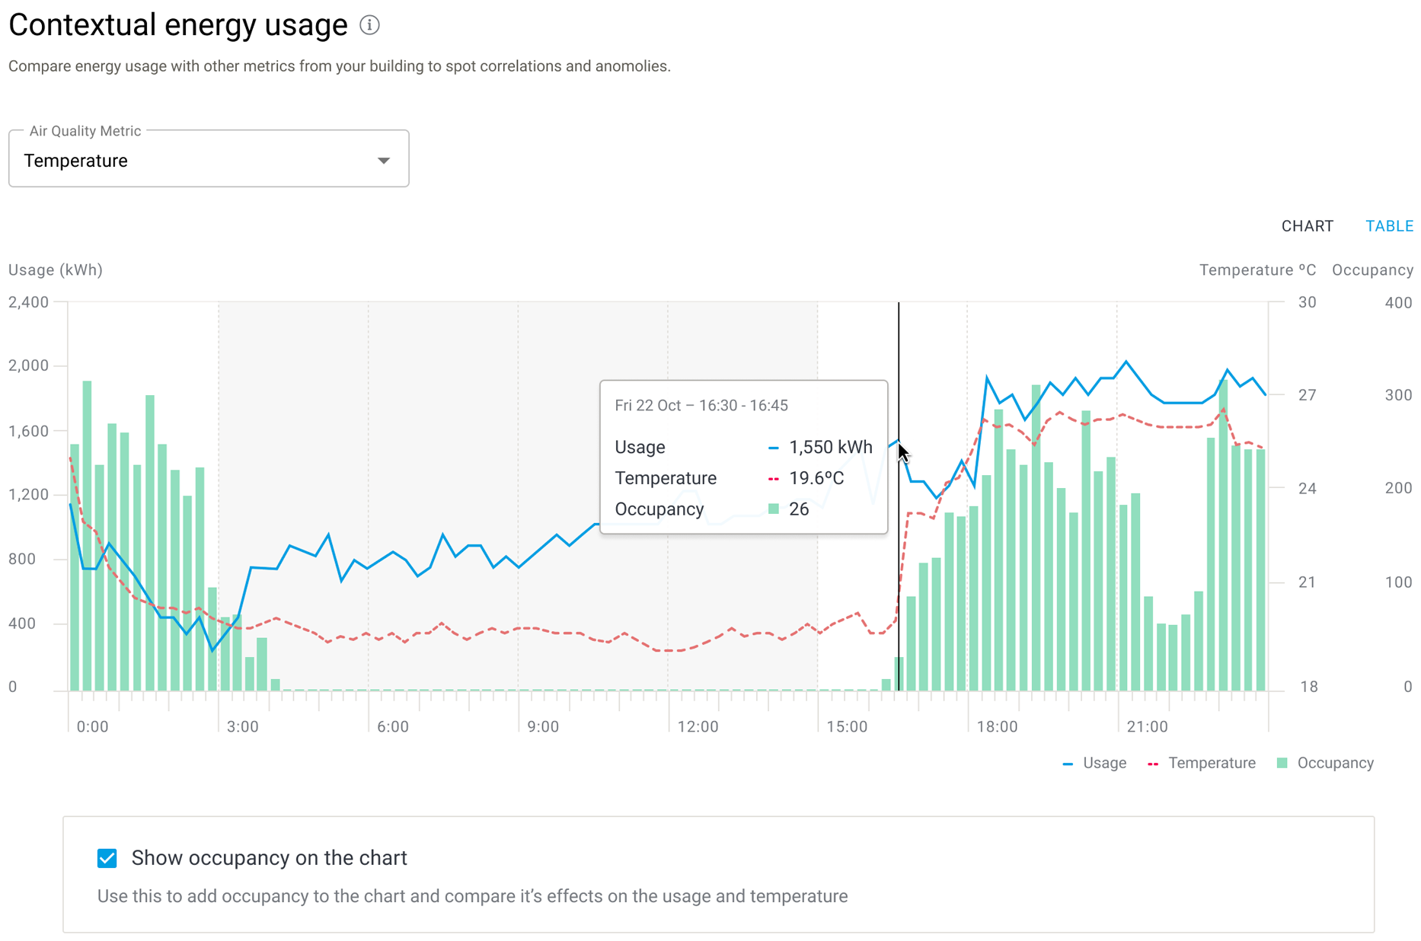Switch to the TABLE view tab
The width and height of the screenshot is (1421, 941).
click(1389, 226)
